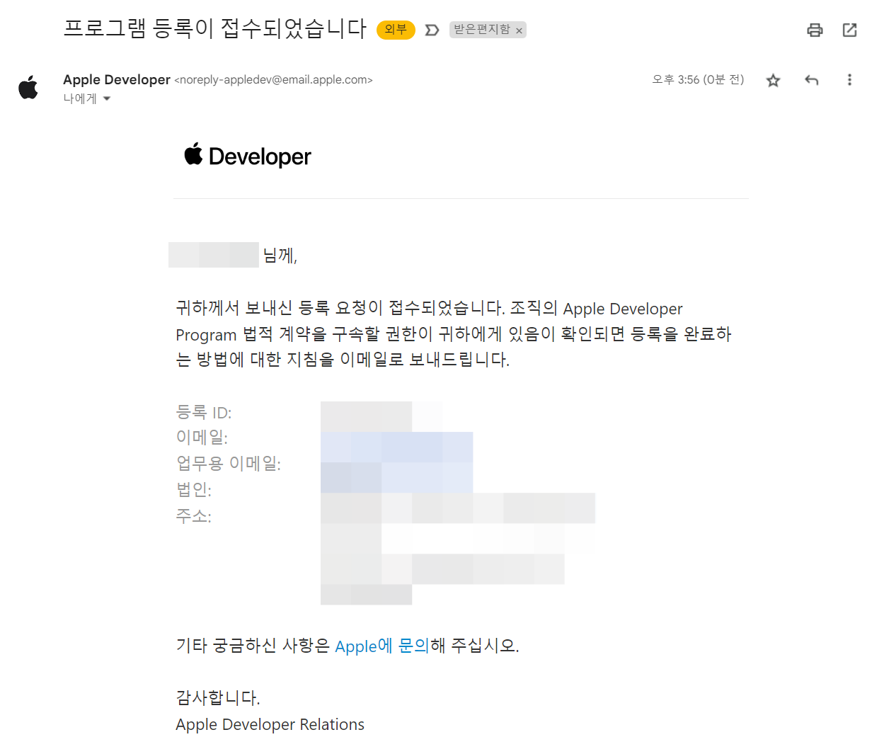
Task: Print this email with the printer icon
Action: click(x=815, y=30)
